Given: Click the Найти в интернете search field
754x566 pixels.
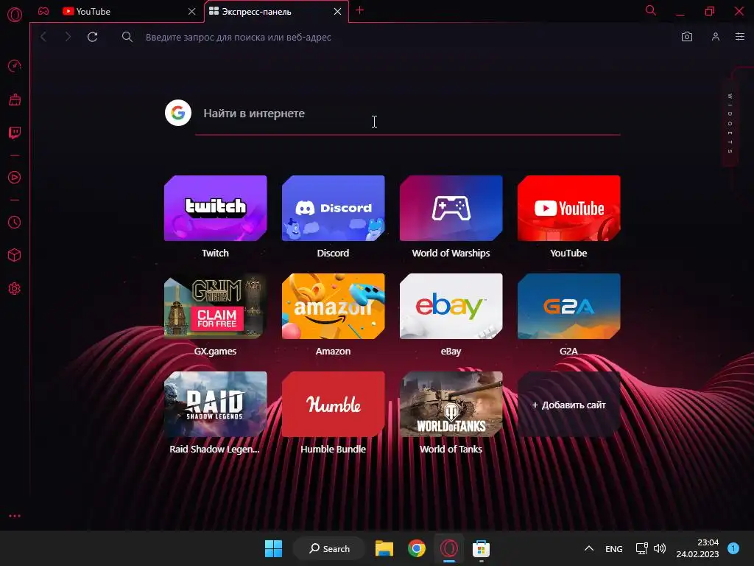Looking at the screenshot, I should 408,113.
